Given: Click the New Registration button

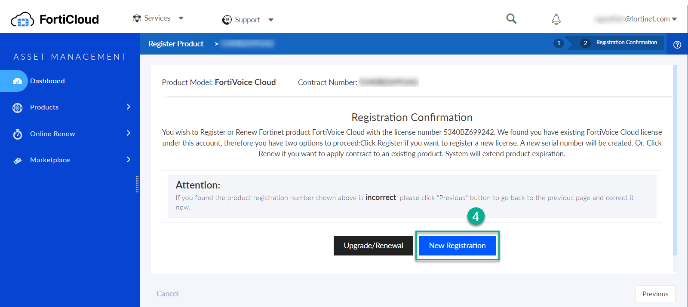Looking at the screenshot, I should pyautogui.click(x=457, y=246).
